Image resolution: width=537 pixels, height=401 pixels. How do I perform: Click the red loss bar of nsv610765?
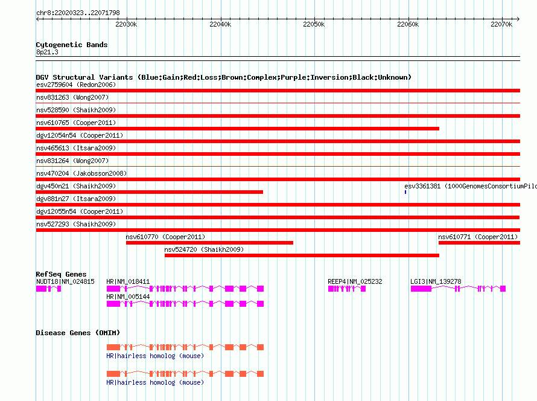click(x=237, y=129)
